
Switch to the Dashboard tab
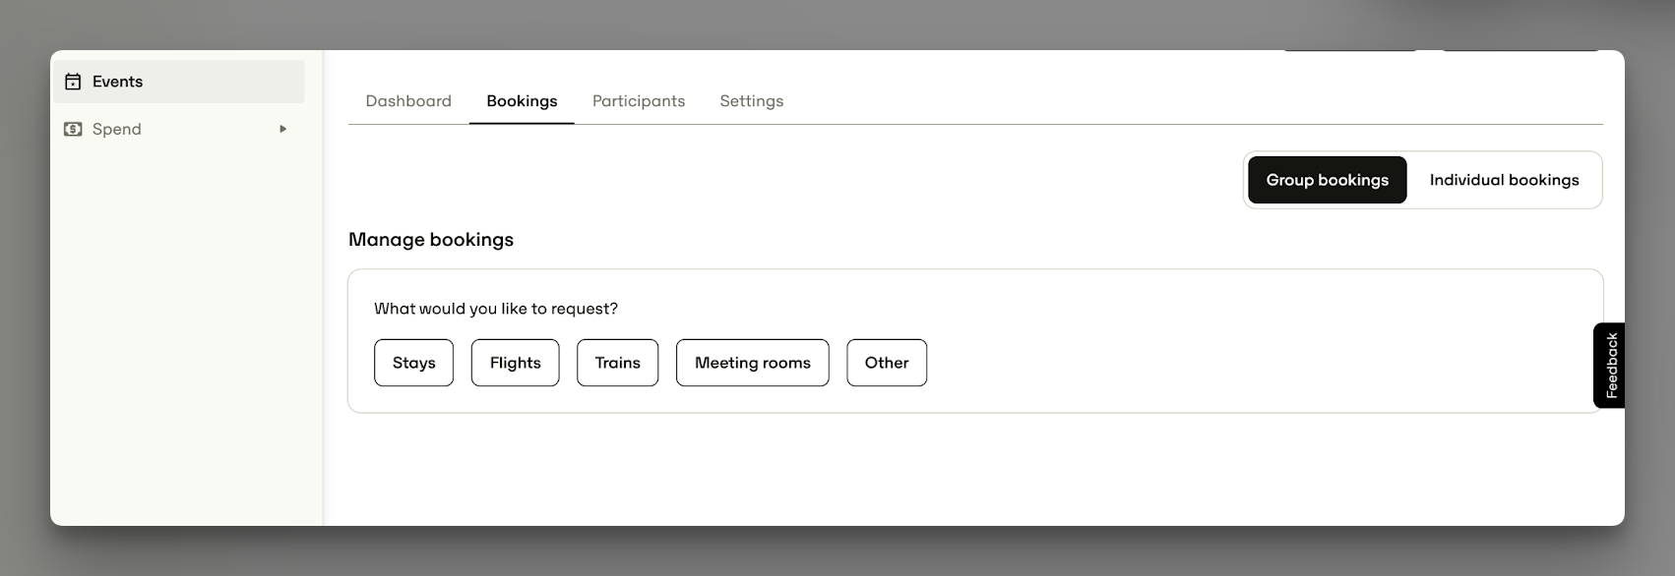[x=408, y=101]
